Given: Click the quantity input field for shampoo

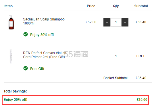Looking at the screenshot, I should [x=116, y=22].
